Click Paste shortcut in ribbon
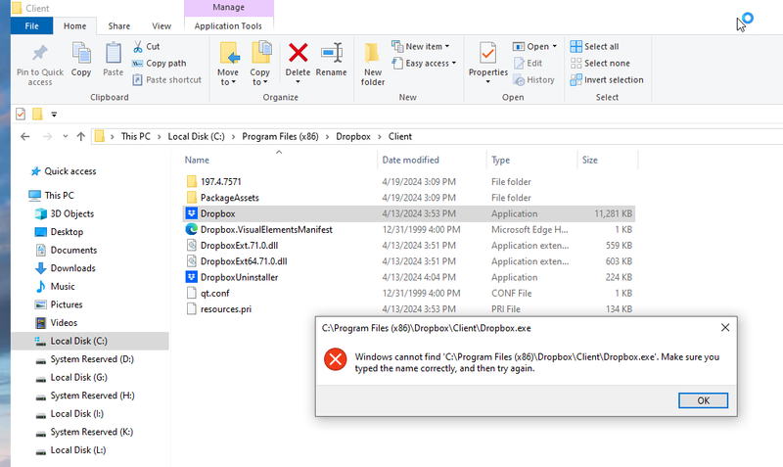 click(166, 80)
